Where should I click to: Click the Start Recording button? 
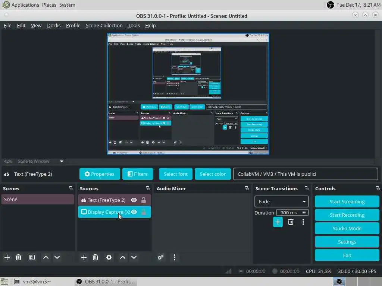click(347, 215)
